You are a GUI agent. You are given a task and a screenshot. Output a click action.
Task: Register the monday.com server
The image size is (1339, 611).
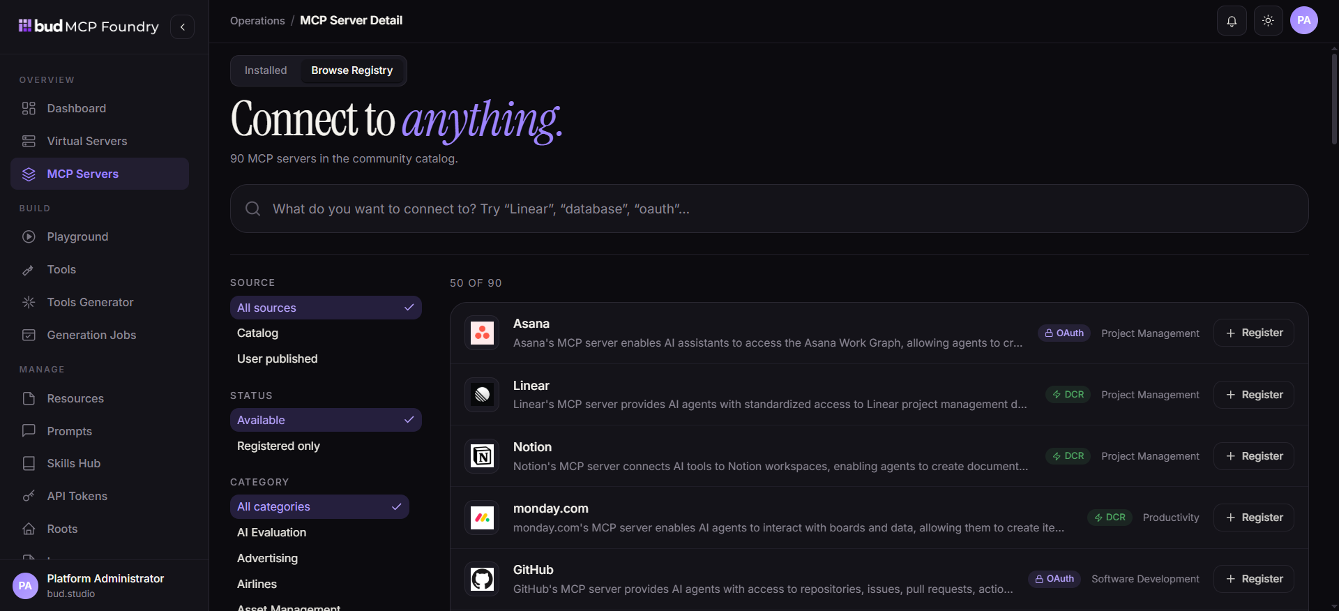[x=1254, y=518]
